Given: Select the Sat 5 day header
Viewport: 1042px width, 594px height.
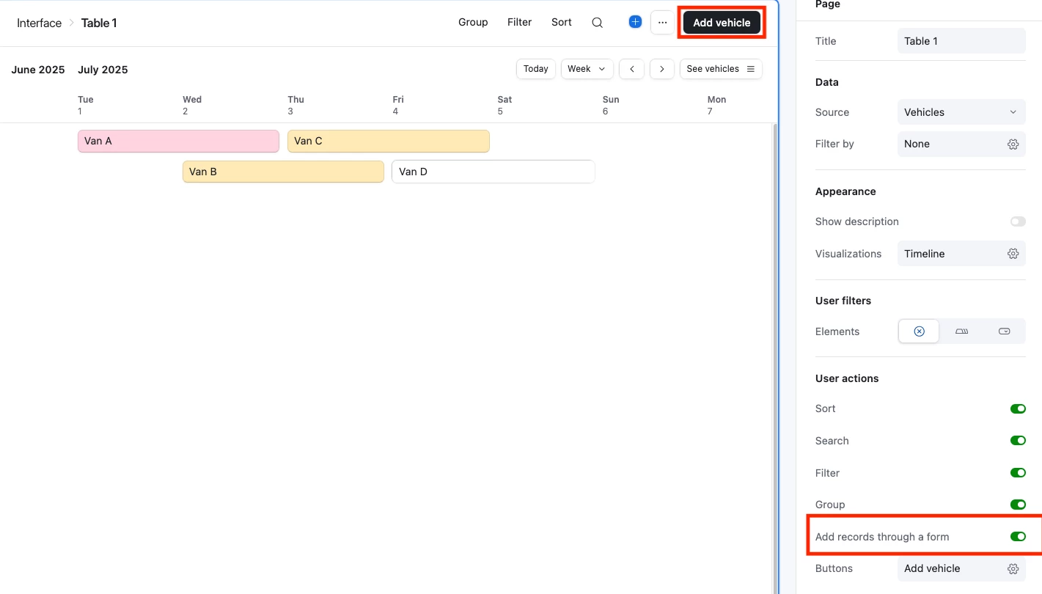Looking at the screenshot, I should point(505,105).
